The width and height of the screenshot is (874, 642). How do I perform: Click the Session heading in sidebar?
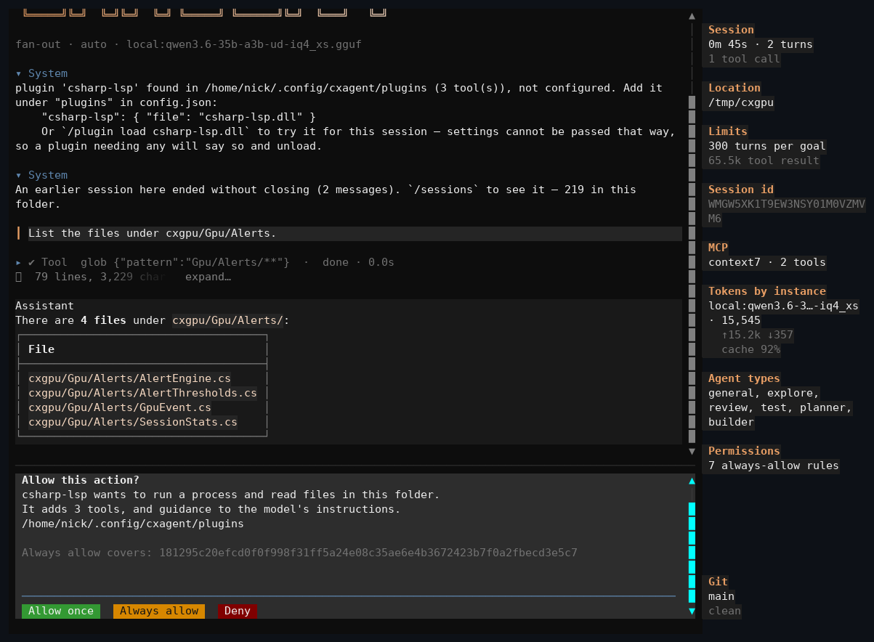(731, 30)
